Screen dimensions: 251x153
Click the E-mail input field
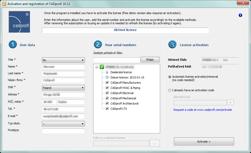tap(63, 116)
